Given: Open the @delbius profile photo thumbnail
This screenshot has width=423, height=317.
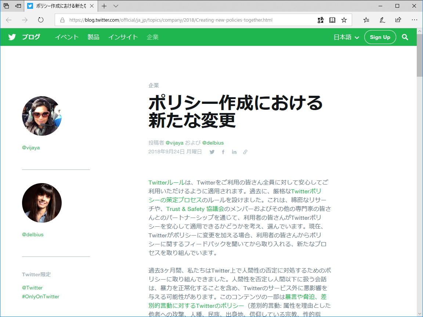Looking at the screenshot, I should 41,203.
